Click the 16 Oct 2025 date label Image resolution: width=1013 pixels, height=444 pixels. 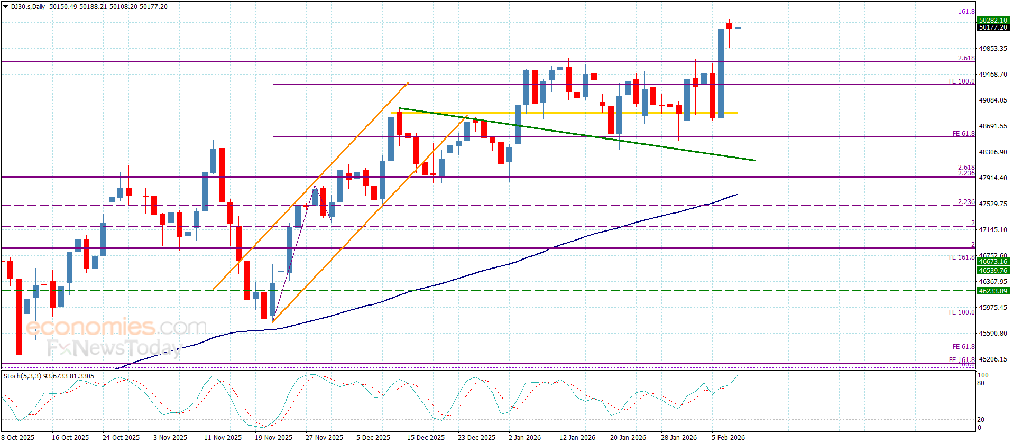coord(70,438)
